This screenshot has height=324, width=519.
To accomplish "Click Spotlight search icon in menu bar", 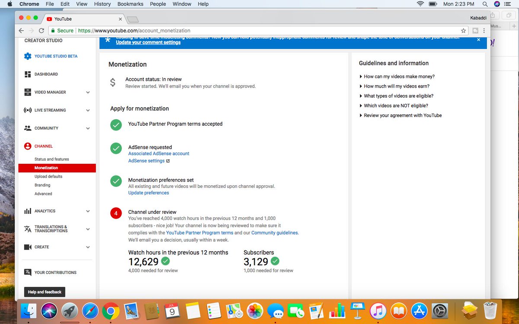I will pyautogui.click(x=484, y=4).
